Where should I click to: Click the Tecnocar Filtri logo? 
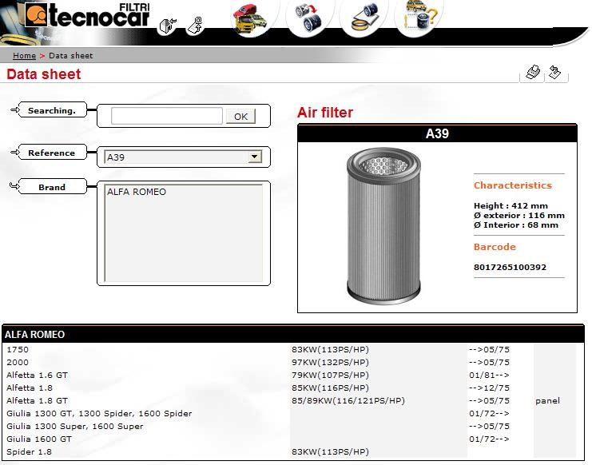click(86, 15)
